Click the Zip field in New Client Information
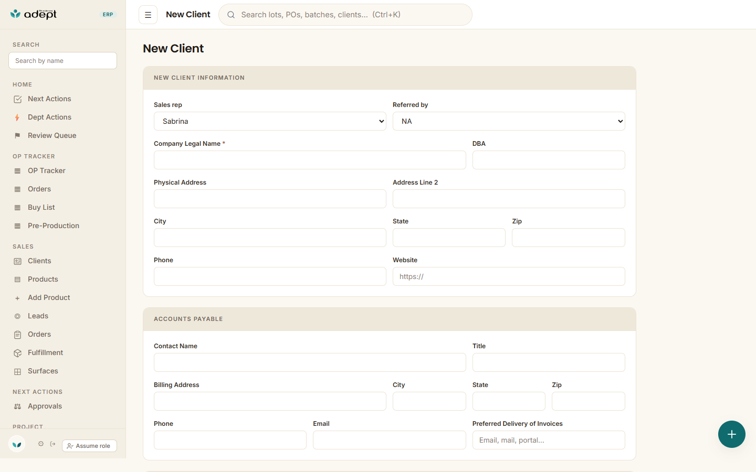 (x=569, y=238)
